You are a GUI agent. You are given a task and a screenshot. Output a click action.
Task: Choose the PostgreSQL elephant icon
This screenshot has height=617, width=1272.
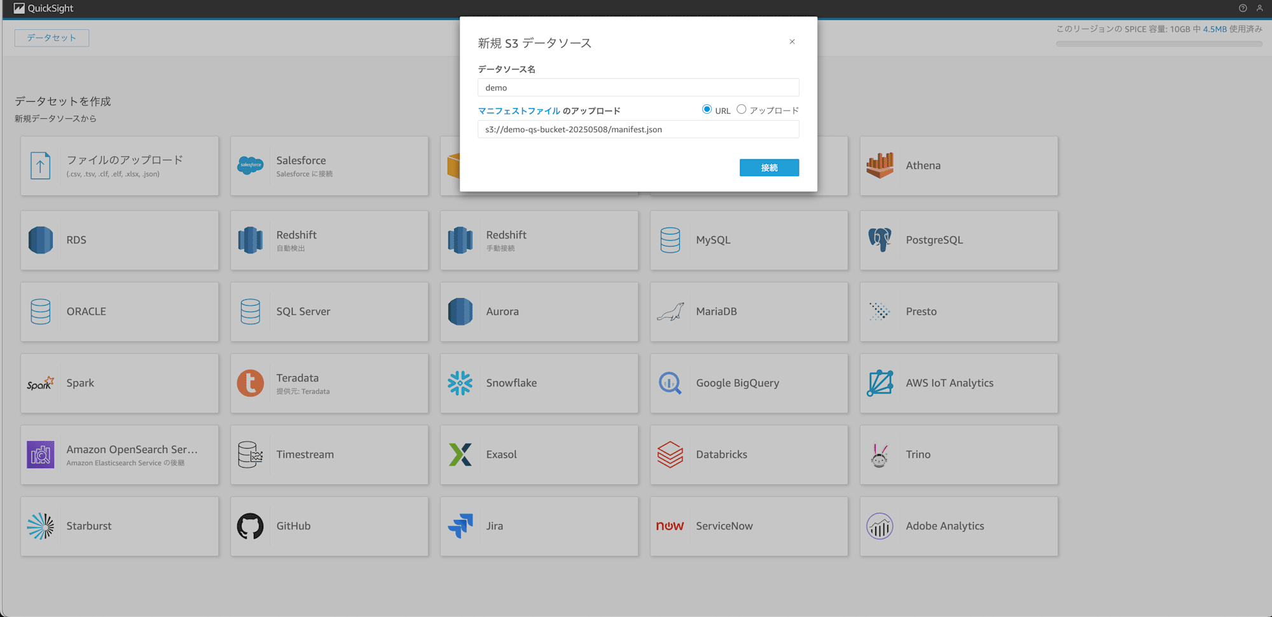pos(880,240)
